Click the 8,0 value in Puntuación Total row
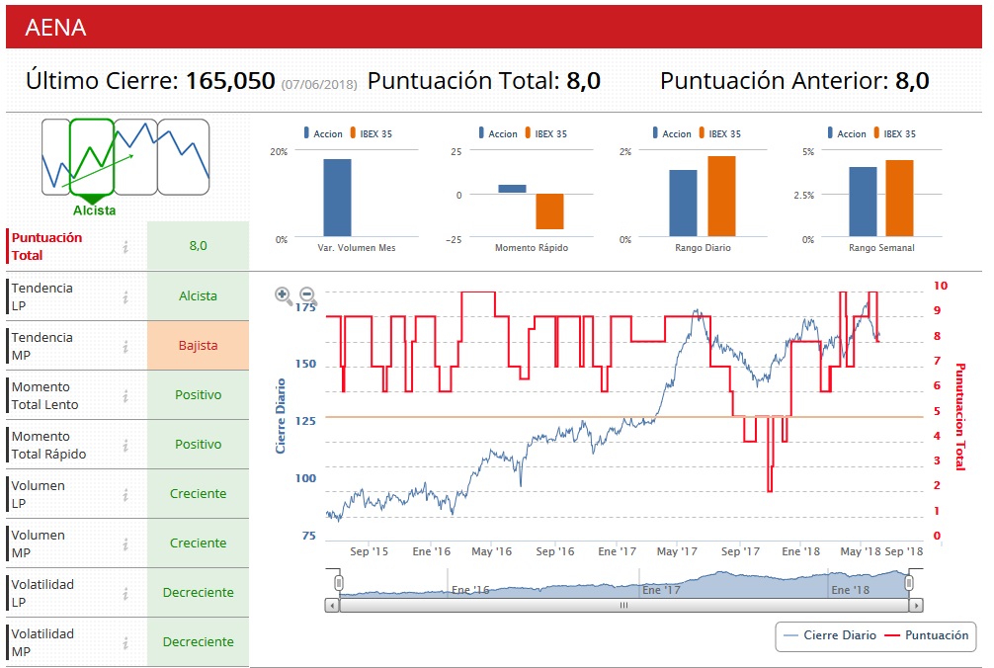Image resolution: width=994 pixels, height=668 pixels. (198, 245)
